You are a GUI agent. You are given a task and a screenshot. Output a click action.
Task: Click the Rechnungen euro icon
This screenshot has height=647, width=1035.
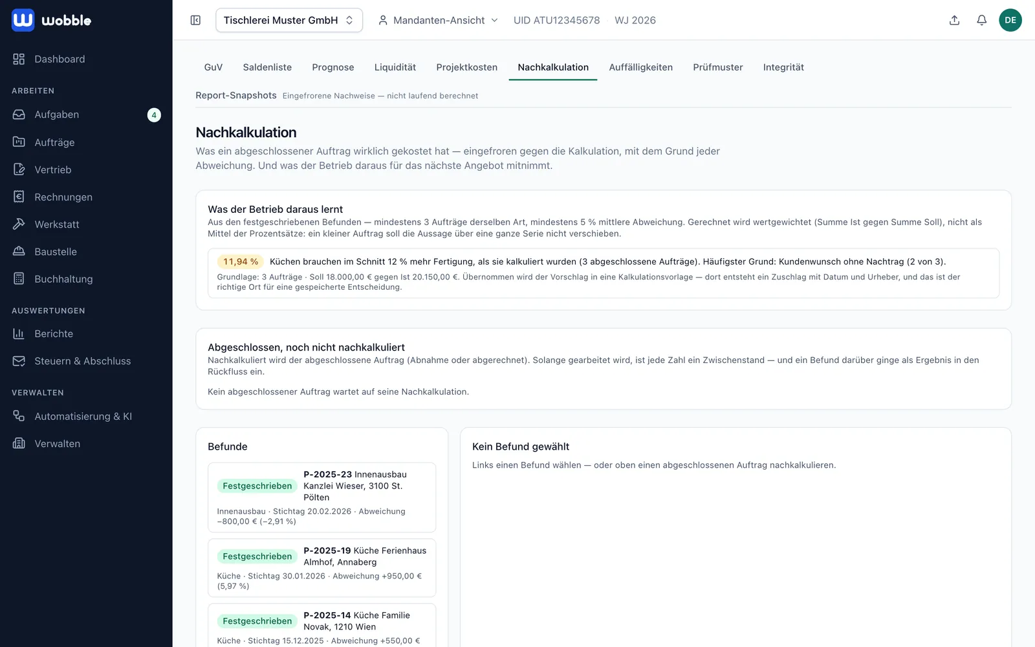pos(19,197)
